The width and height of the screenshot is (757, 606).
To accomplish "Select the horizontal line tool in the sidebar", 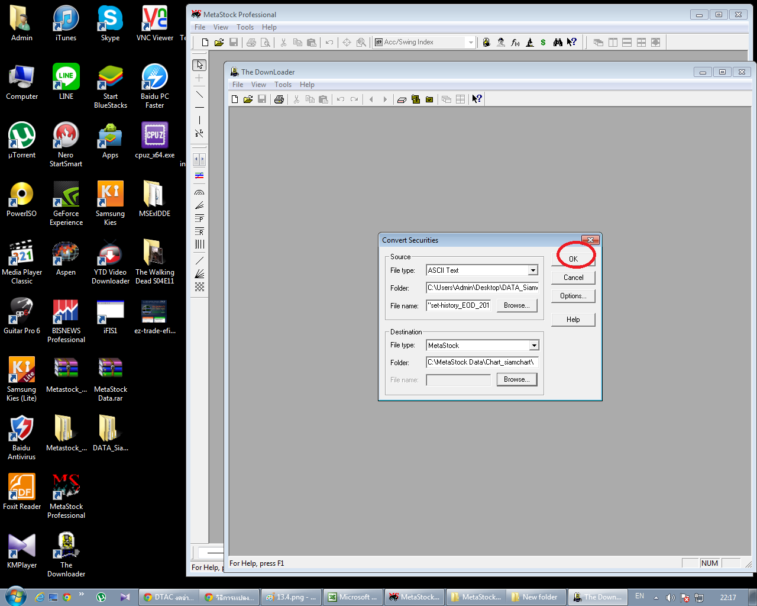I will 199,107.
